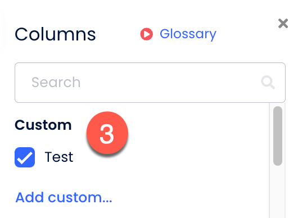Click the Search placeholder text

click(x=56, y=82)
